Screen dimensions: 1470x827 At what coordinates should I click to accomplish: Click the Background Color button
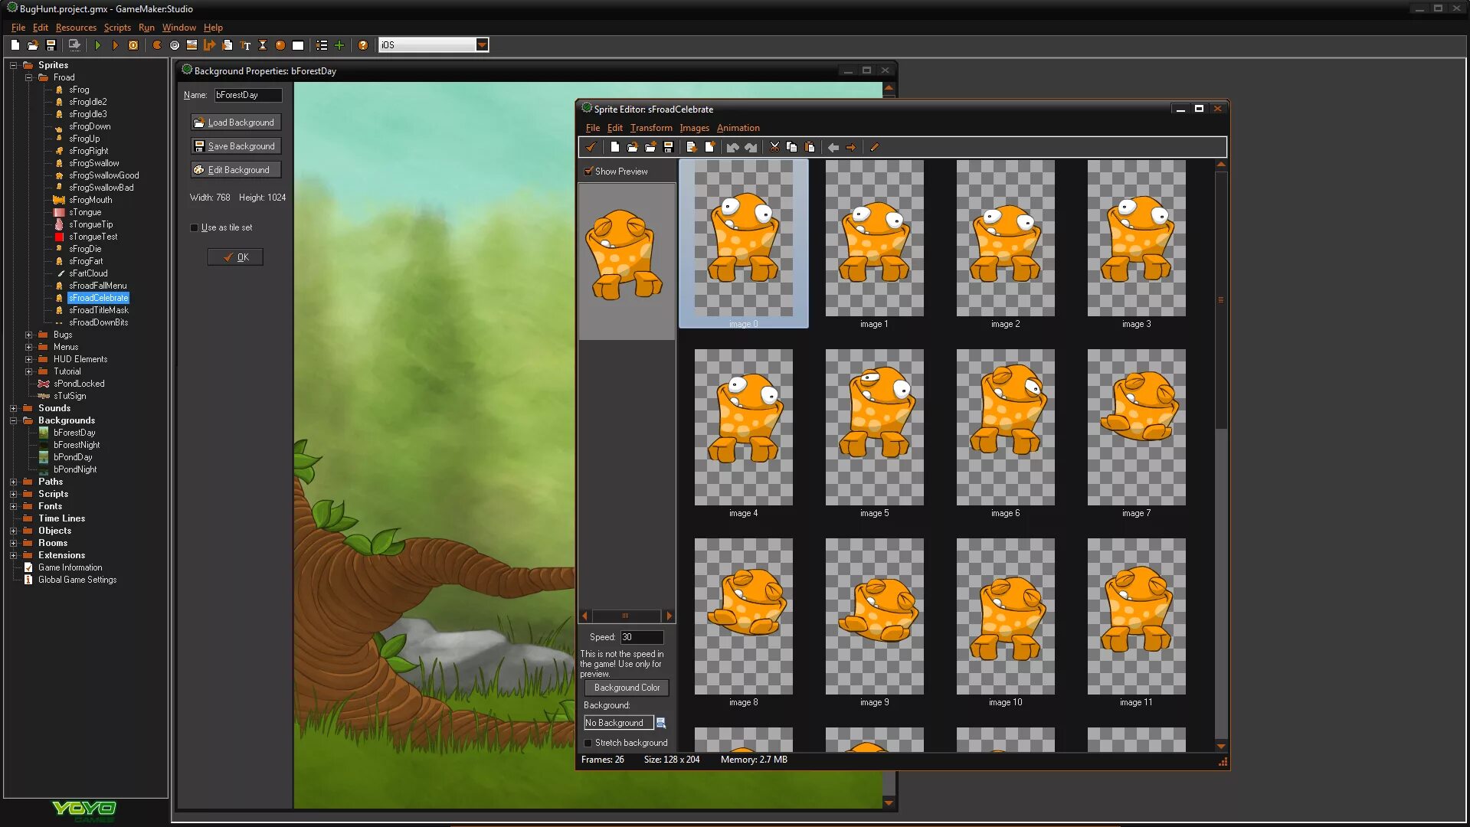(627, 688)
